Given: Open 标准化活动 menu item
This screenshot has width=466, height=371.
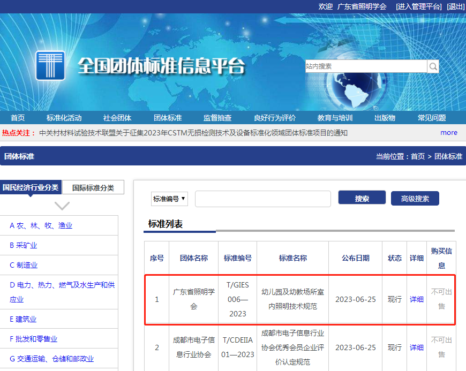Looking at the screenshot, I should pyautogui.click(x=64, y=118).
